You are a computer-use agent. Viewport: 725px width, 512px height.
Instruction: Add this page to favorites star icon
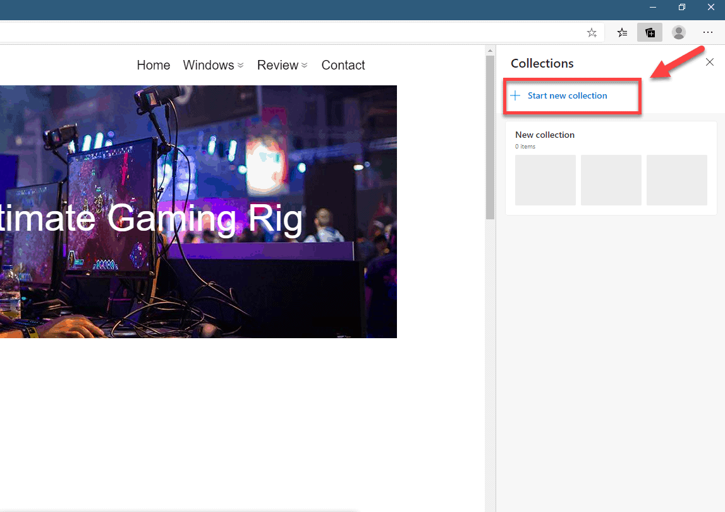pos(592,32)
